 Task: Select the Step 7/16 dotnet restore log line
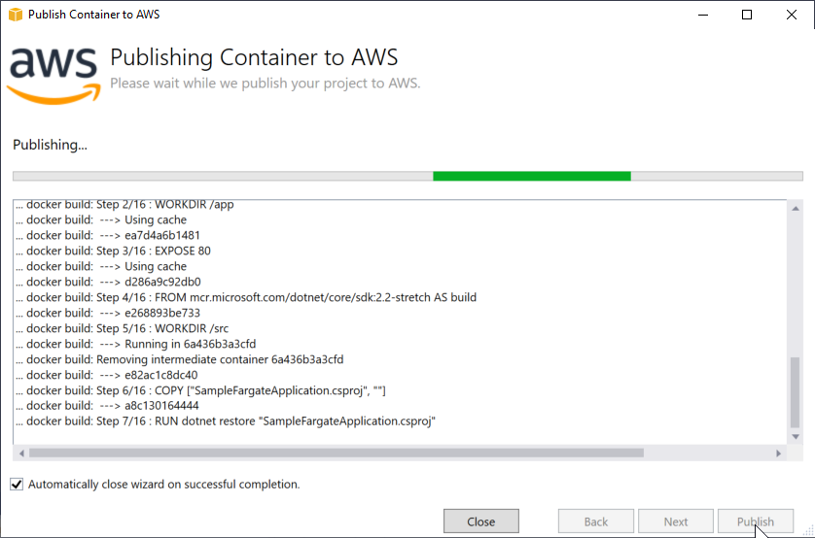coord(226,421)
